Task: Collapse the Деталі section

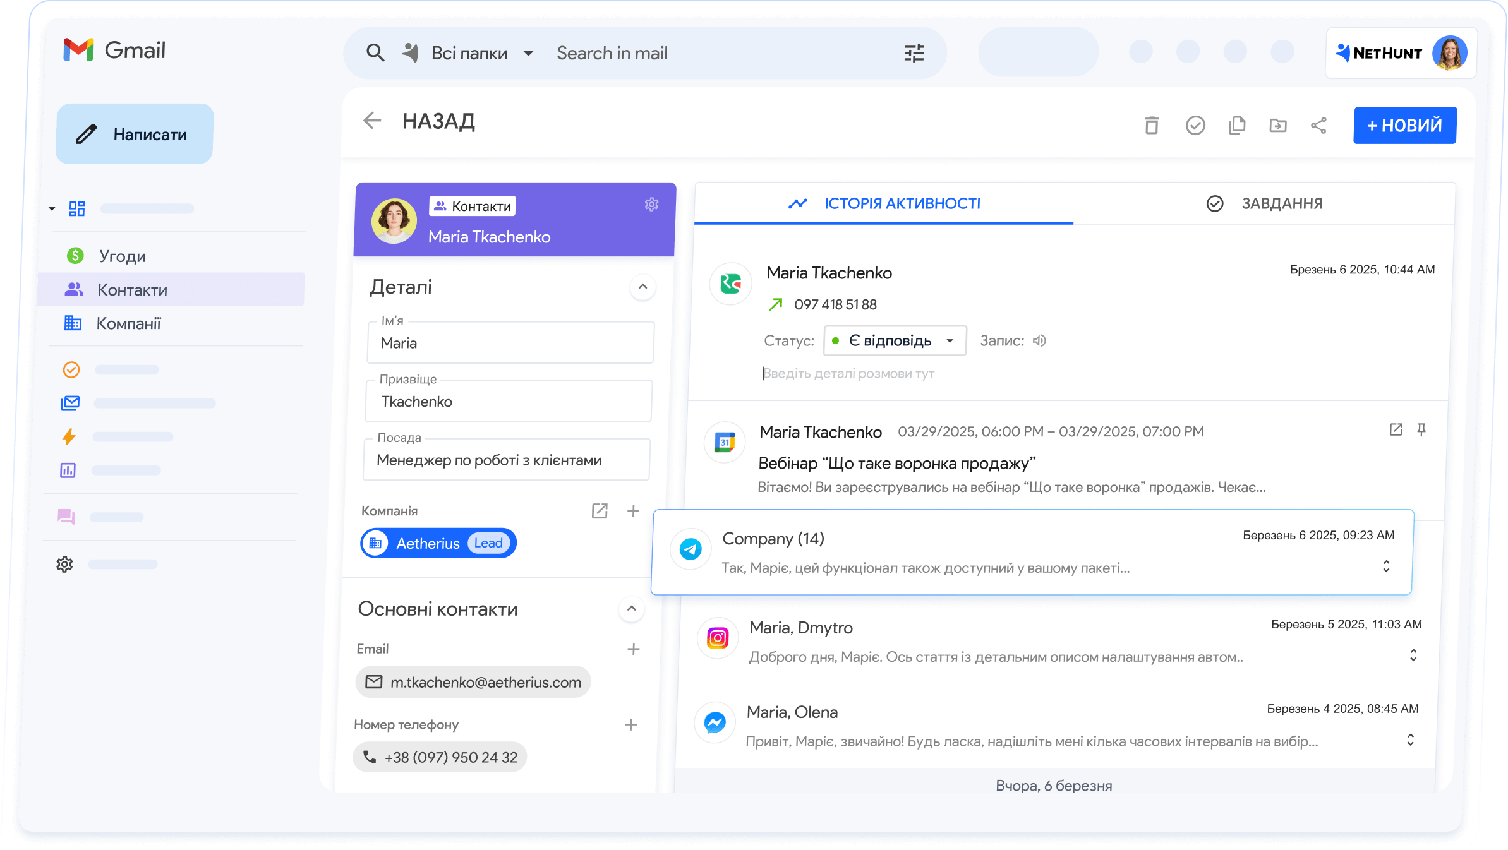Action: [x=642, y=287]
